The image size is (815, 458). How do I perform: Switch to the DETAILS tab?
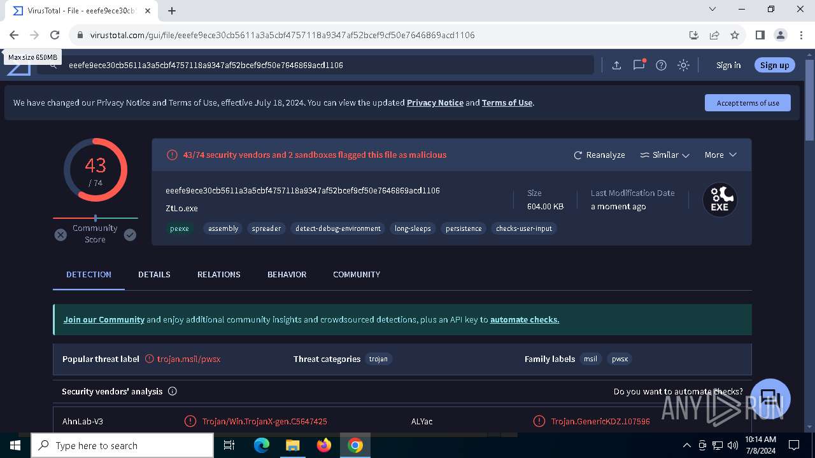point(154,274)
